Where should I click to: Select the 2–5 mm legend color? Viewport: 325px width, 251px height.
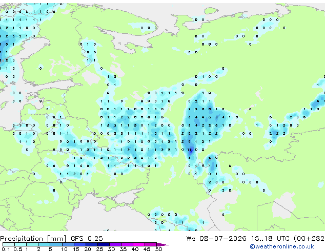pyautogui.click(x=44, y=244)
